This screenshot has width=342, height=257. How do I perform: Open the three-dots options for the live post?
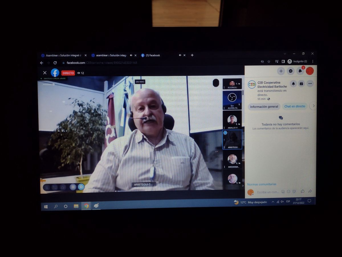tap(310, 84)
